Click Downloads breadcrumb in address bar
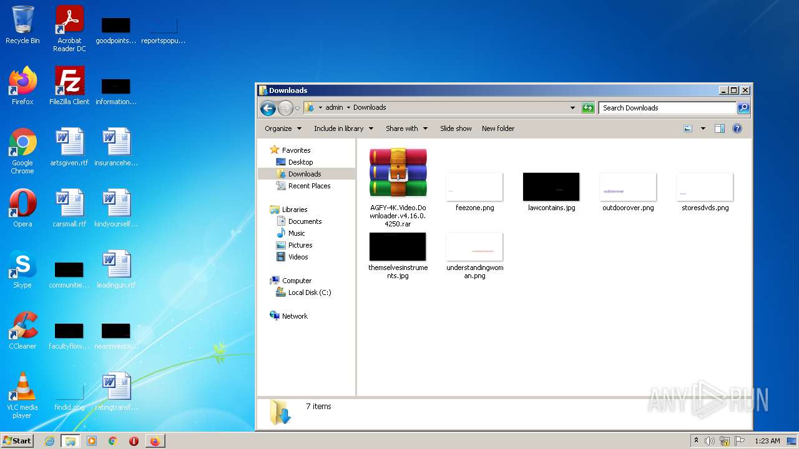 370,107
